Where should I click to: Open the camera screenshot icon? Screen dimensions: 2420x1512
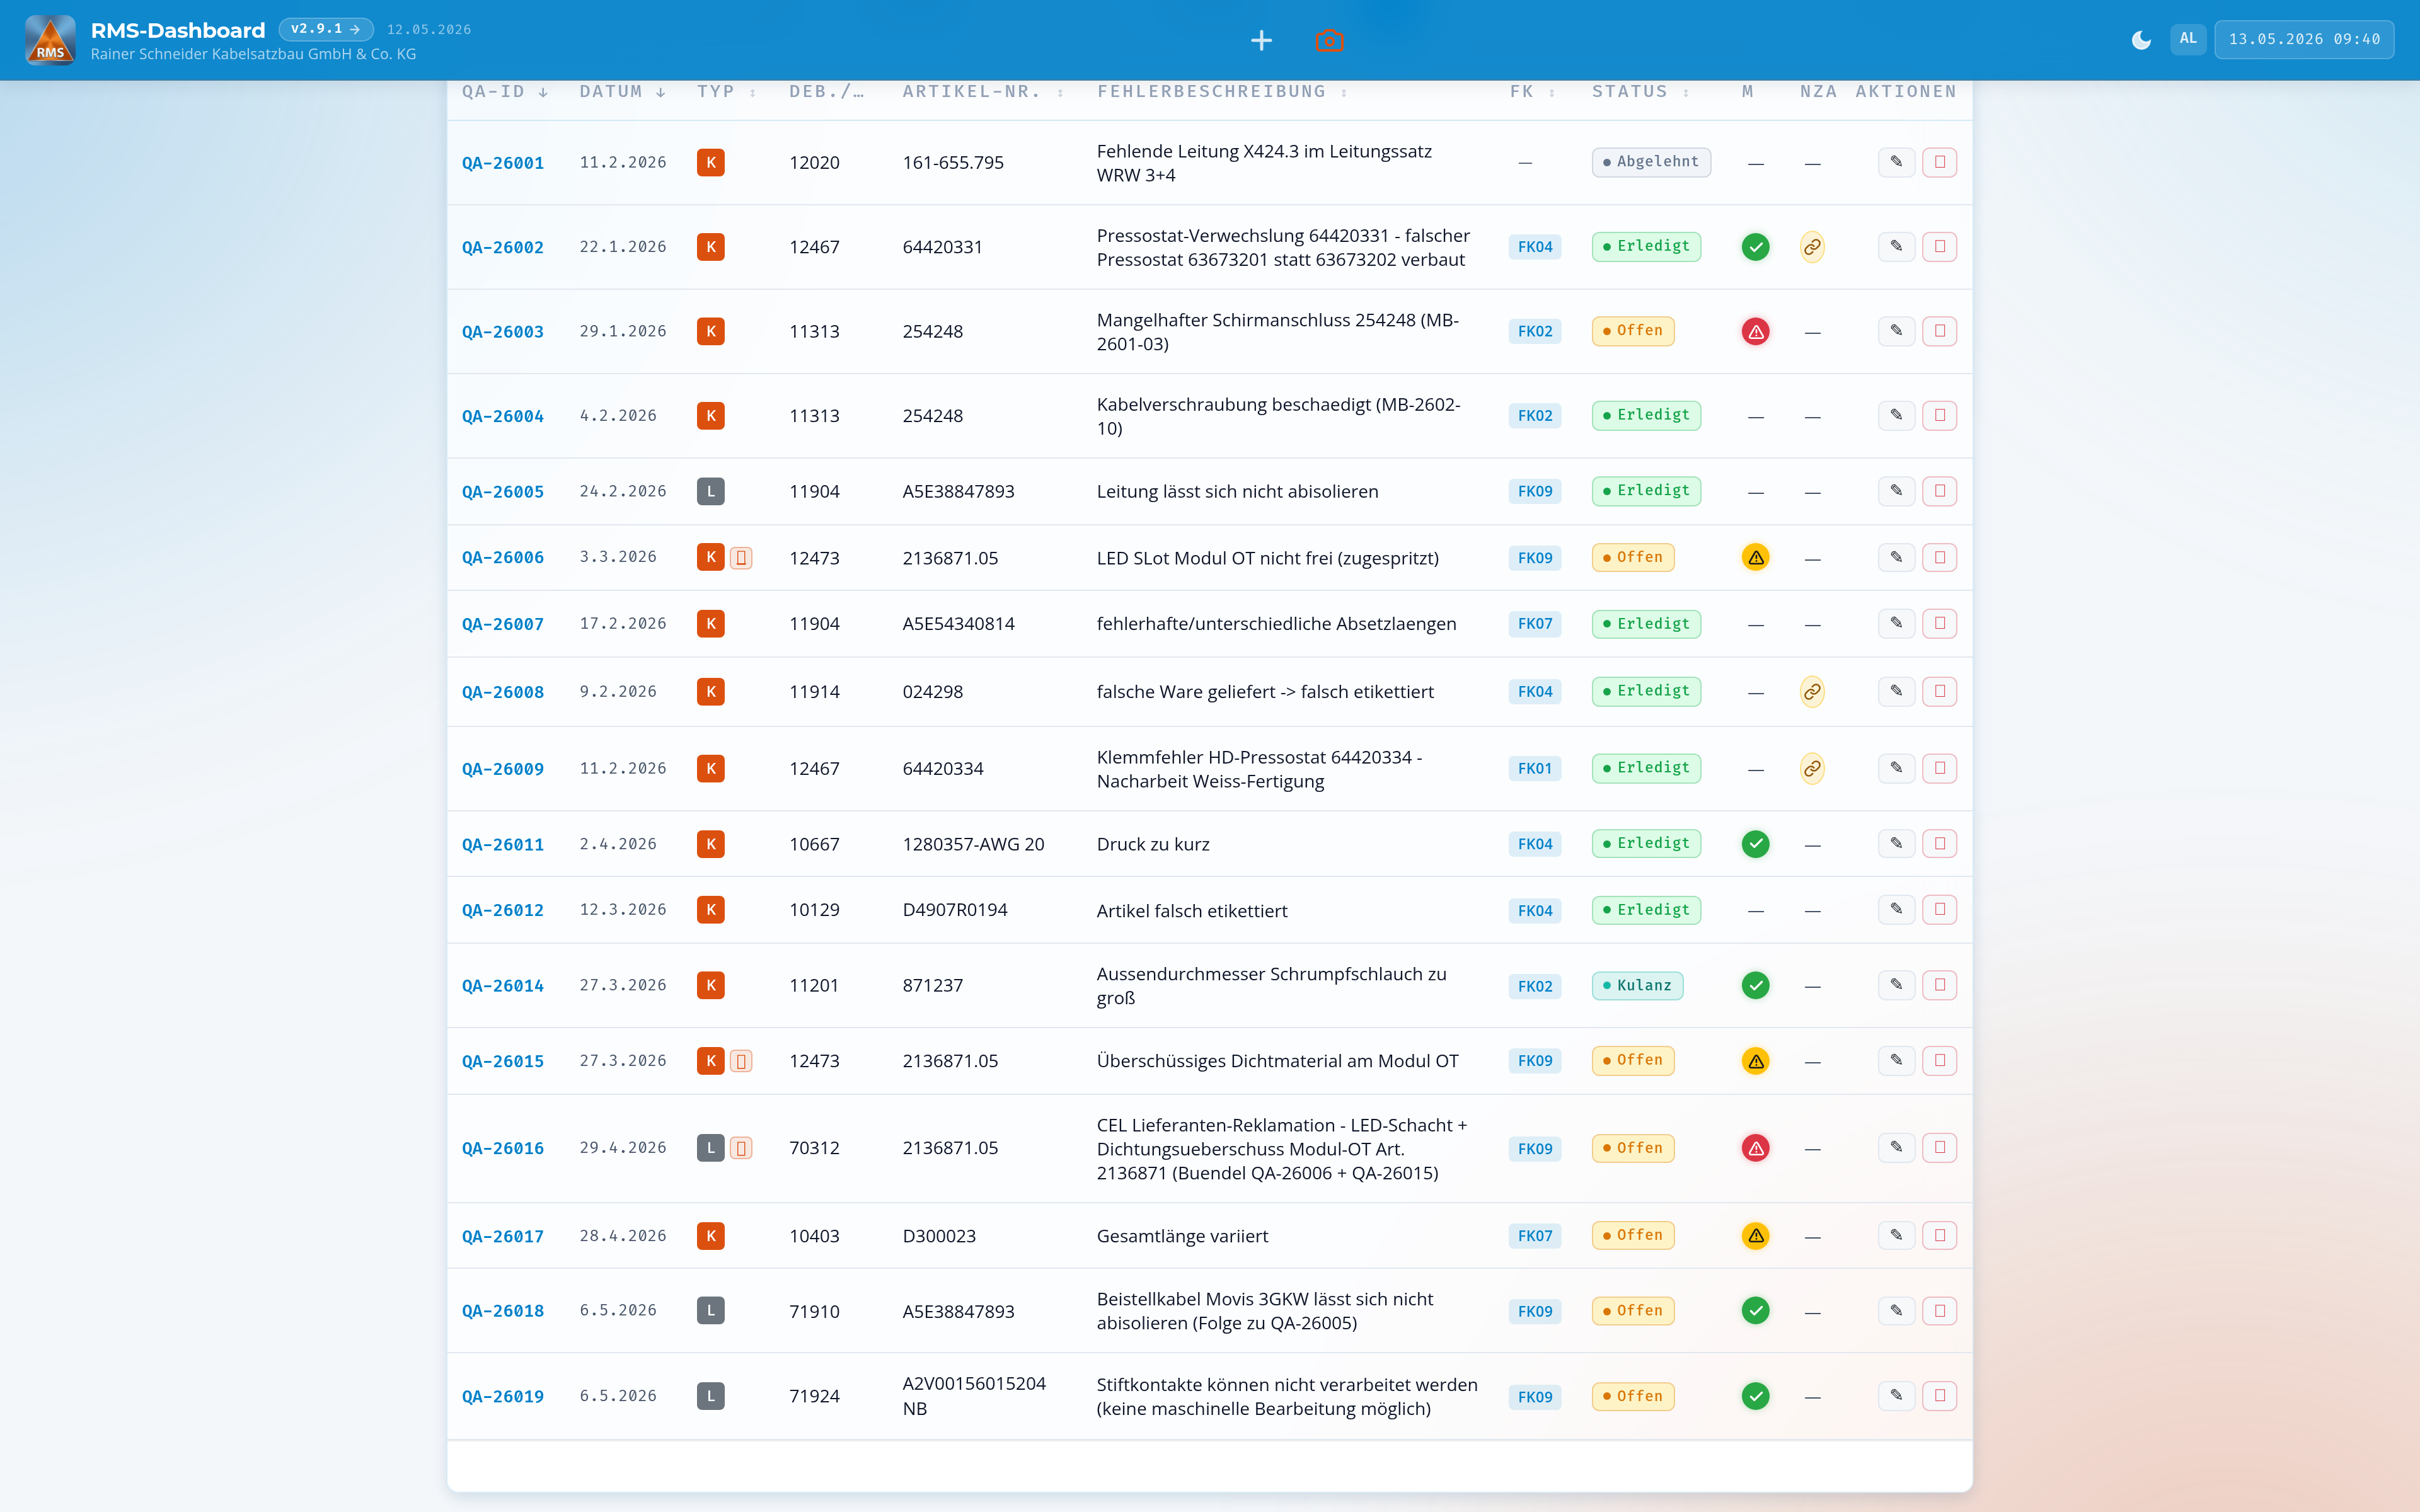coord(1329,40)
